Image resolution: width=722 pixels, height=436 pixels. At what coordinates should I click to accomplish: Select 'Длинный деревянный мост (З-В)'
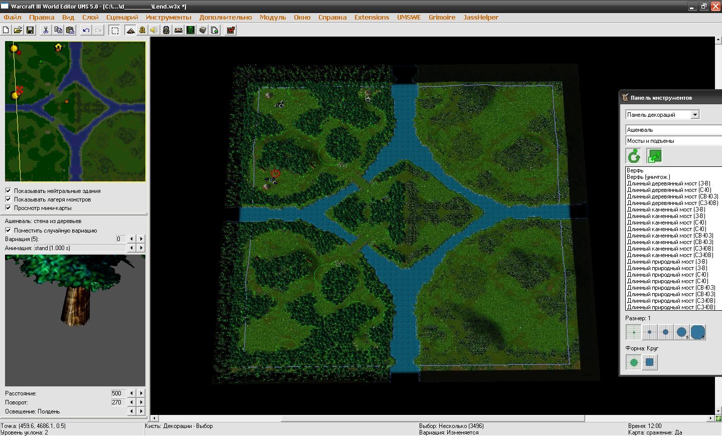tap(673, 183)
